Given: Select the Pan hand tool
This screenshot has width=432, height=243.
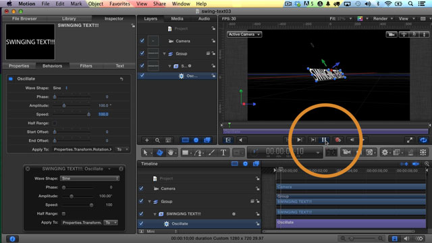Looking at the screenshot, I should tap(171, 153).
